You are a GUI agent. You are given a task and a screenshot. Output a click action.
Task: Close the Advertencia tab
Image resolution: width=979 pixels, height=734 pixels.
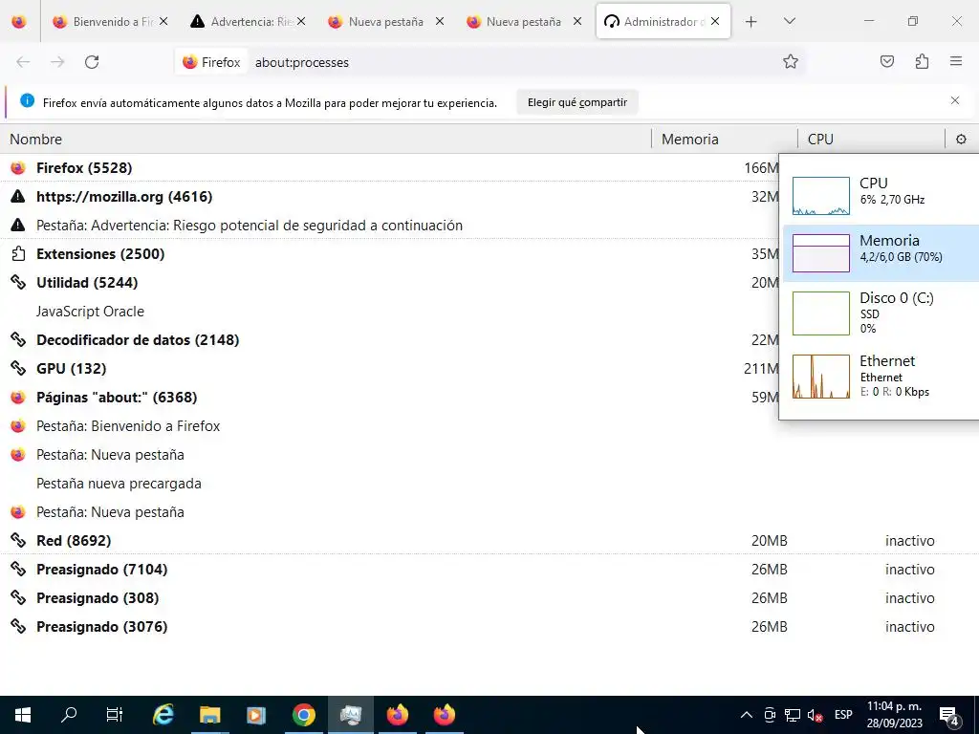tap(301, 22)
